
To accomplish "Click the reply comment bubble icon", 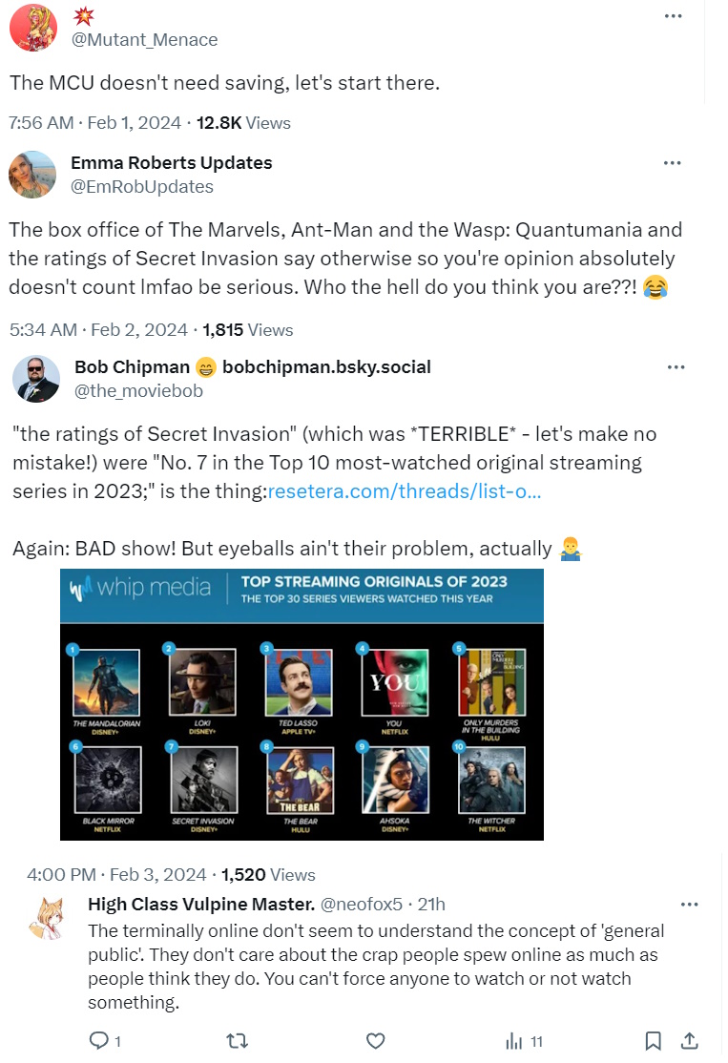I will click(99, 1040).
